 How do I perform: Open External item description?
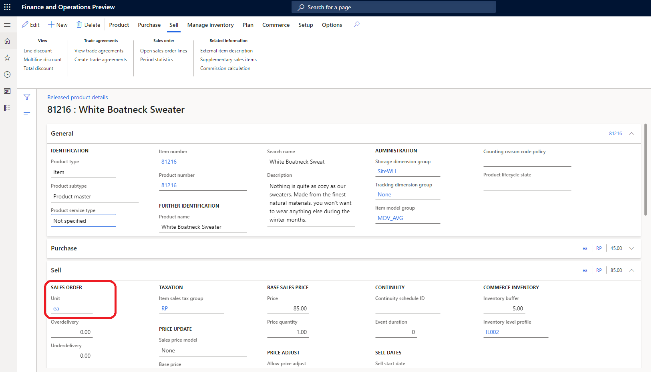226,51
